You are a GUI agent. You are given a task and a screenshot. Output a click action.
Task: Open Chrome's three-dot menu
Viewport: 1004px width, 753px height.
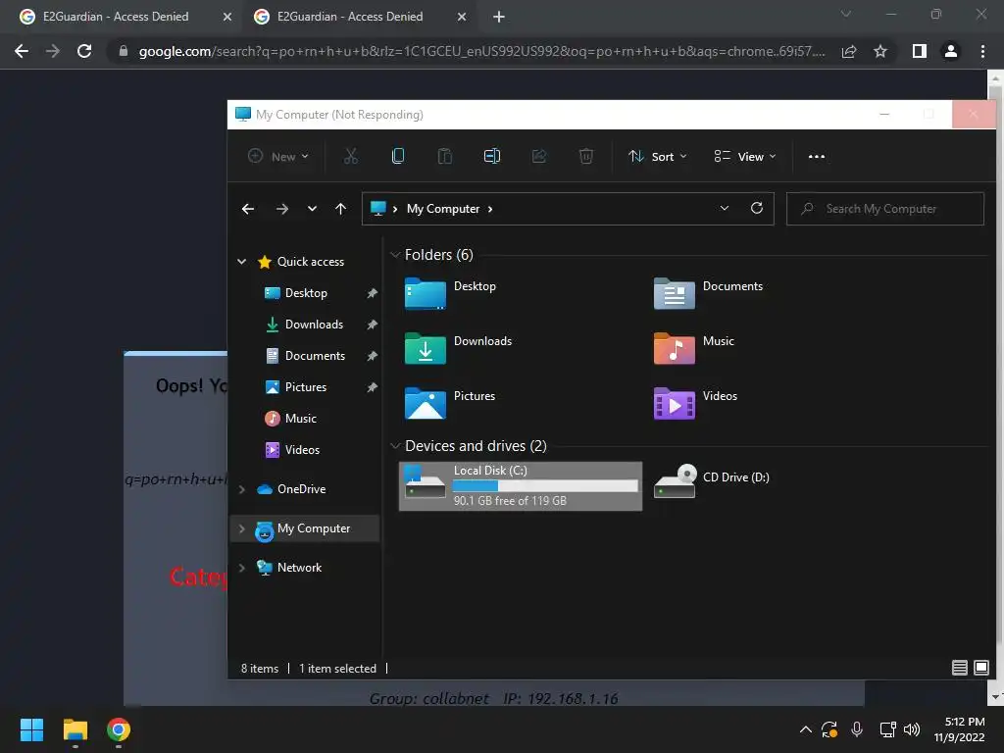pyautogui.click(x=982, y=51)
